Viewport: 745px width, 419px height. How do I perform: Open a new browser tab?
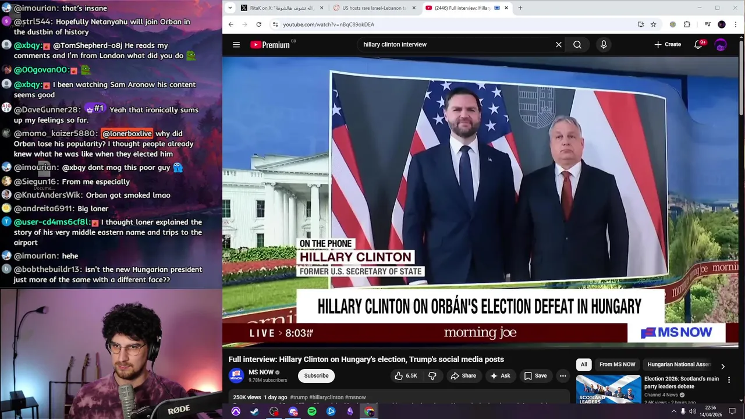pyautogui.click(x=520, y=8)
